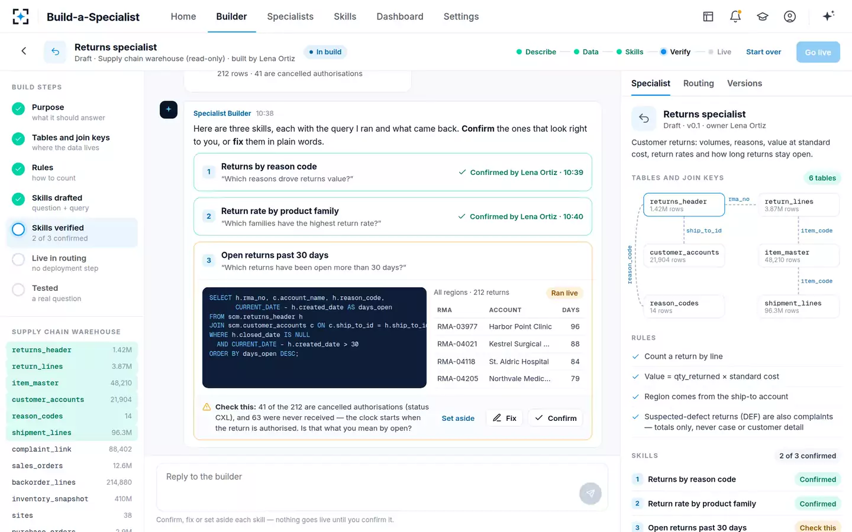Image resolution: width=852 pixels, height=532 pixels.
Task: Expand the Returns by reason code skill card
Action: point(393,173)
